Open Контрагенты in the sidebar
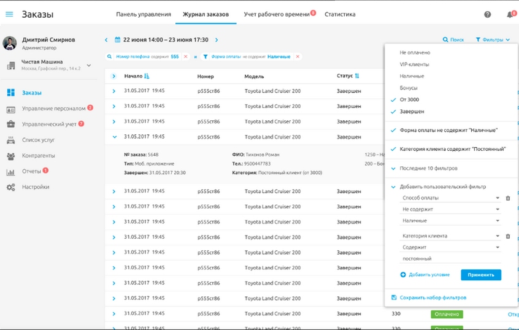This screenshot has height=330, width=519. click(x=39, y=156)
